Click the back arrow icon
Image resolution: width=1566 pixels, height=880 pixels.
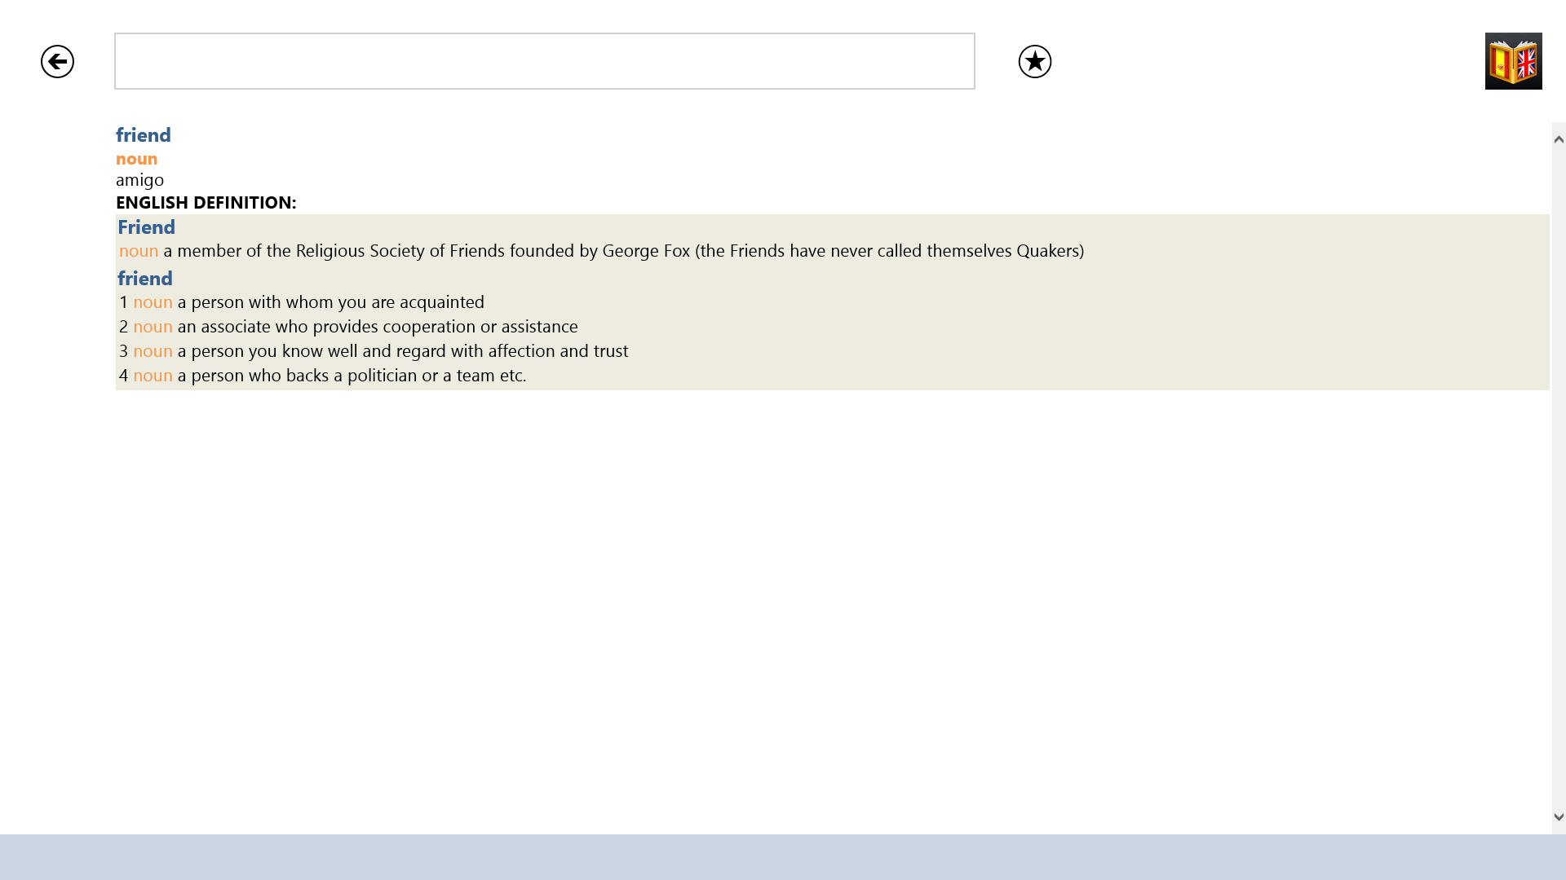pyautogui.click(x=57, y=60)
